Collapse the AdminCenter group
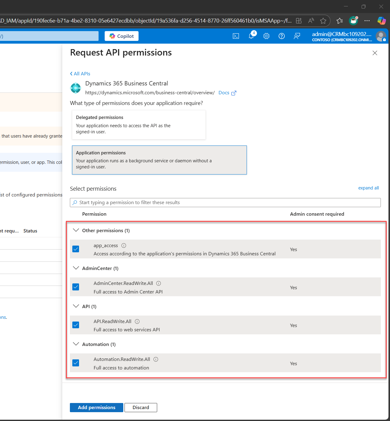The height and width of the screenshot is (421, 390). coord(76,268)
